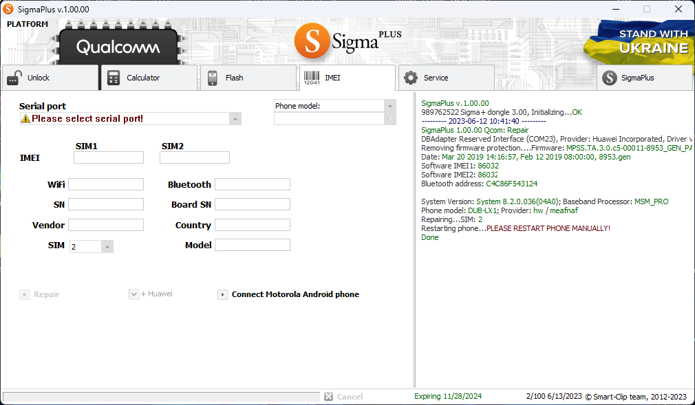Open the Unlock tab

tap(50, 78)
